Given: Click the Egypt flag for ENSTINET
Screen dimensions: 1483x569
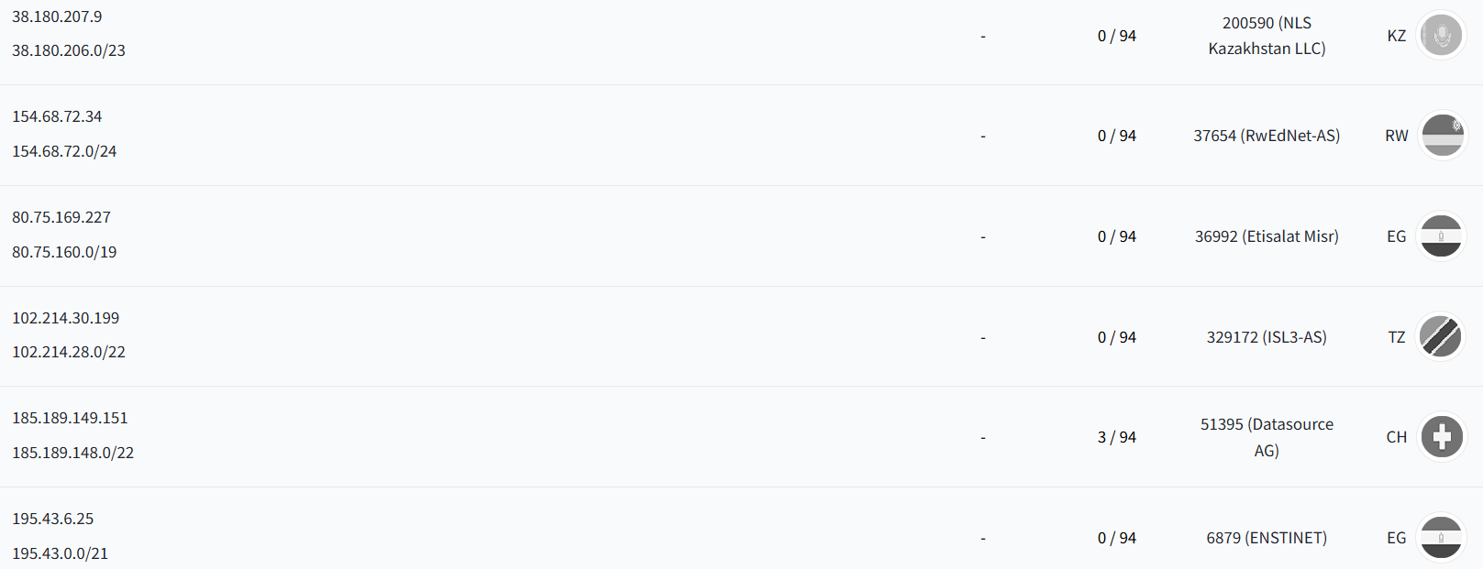Looking at the screenshot, I should click(x=1442, y=538).
